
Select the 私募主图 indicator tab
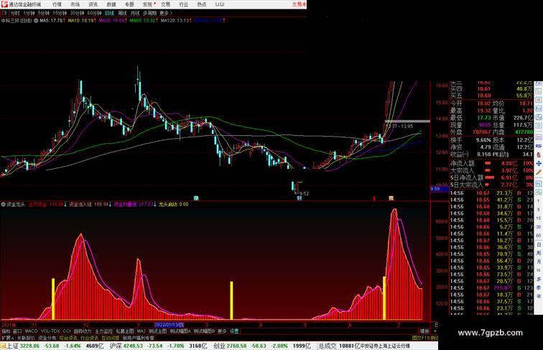pos(125,331)
